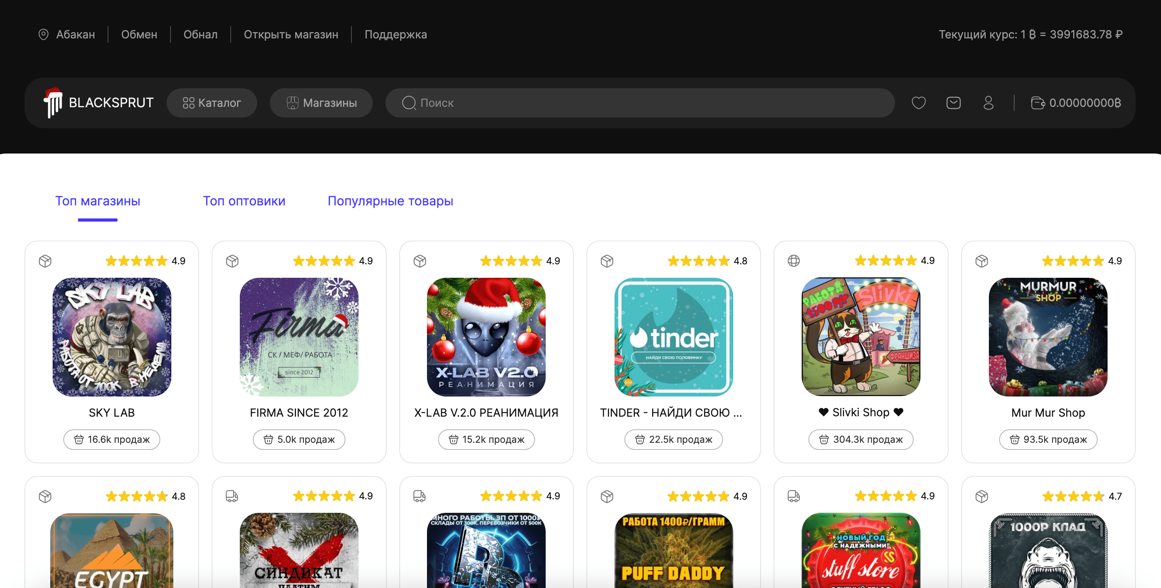This screenshot has width=1161, height=588.
Task: Click the box icon on Mur Mur Shop card
Action: point(982,261)
